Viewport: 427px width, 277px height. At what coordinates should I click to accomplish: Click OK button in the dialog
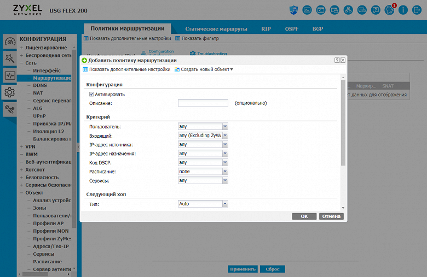(x=304, y=216)
